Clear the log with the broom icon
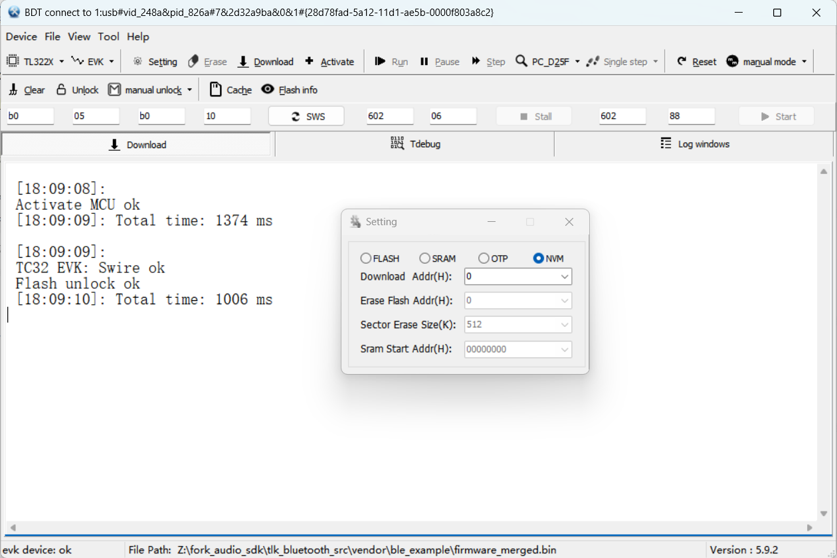Screen dimensions: 837x558 click(x=13, y=90)
